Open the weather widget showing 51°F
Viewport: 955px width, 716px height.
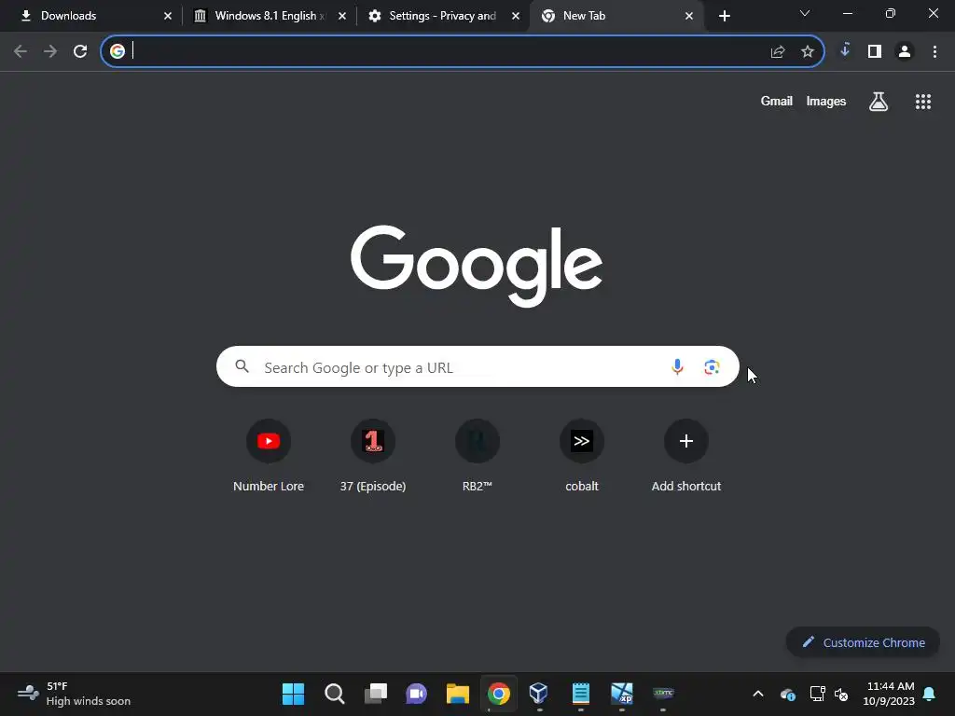coord(75,694)
